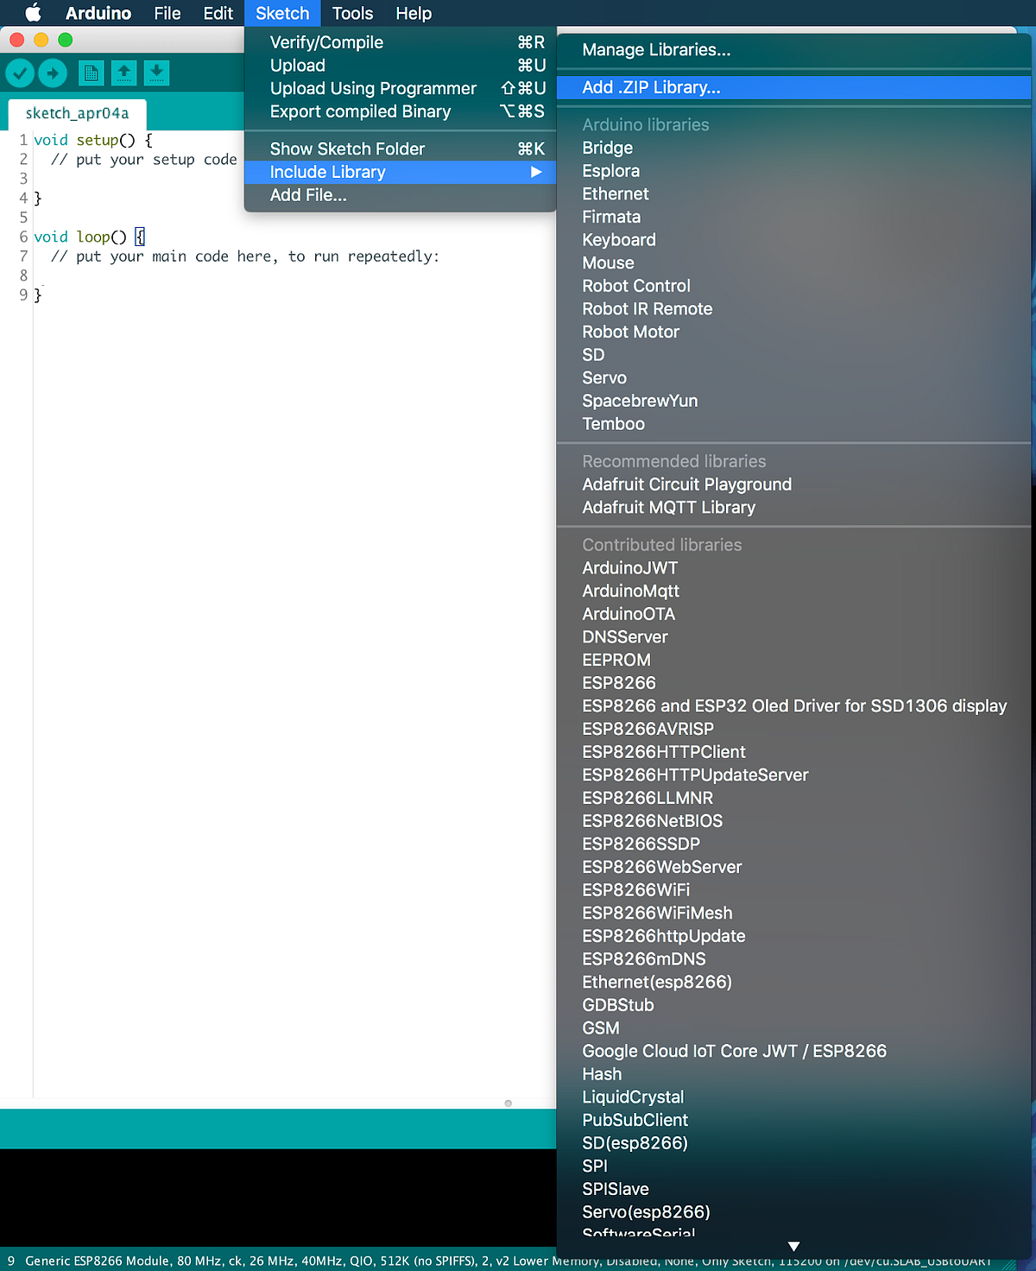1036x1271 pixels.
Task: Select Include Library menu entry
Action: [x=401, y=172]
